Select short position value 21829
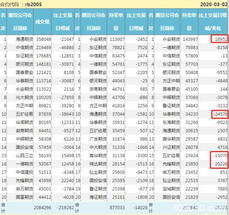The height and width of the screenshot is (215, 229). tap(191, 197)
